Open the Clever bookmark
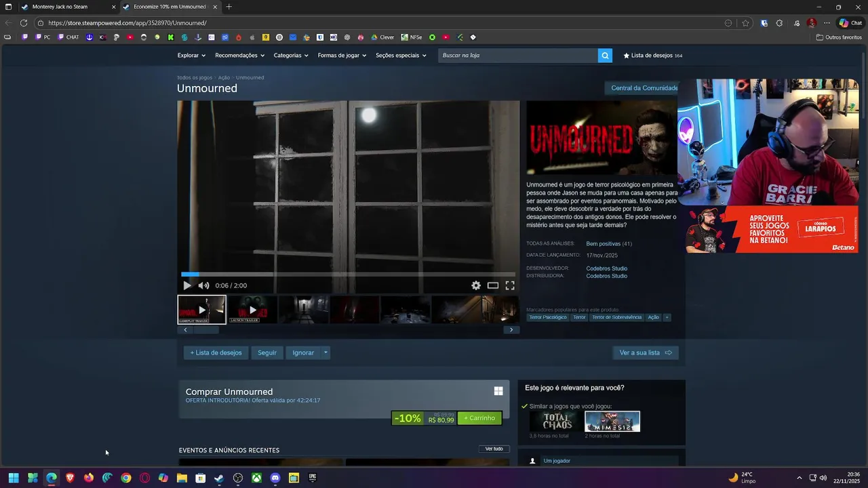The height and width of the screenshot is (488, 868). pyautogui.click(x=383, y=37)
